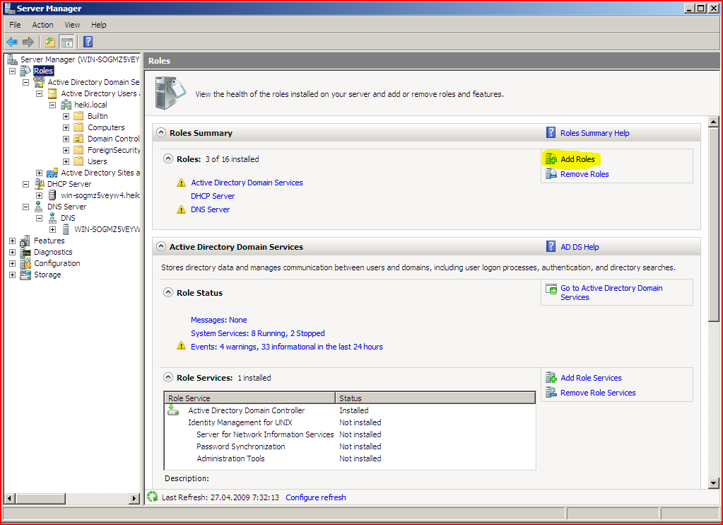
Task: Select the Password Synchronization row
Action: (x=350, y=446)
